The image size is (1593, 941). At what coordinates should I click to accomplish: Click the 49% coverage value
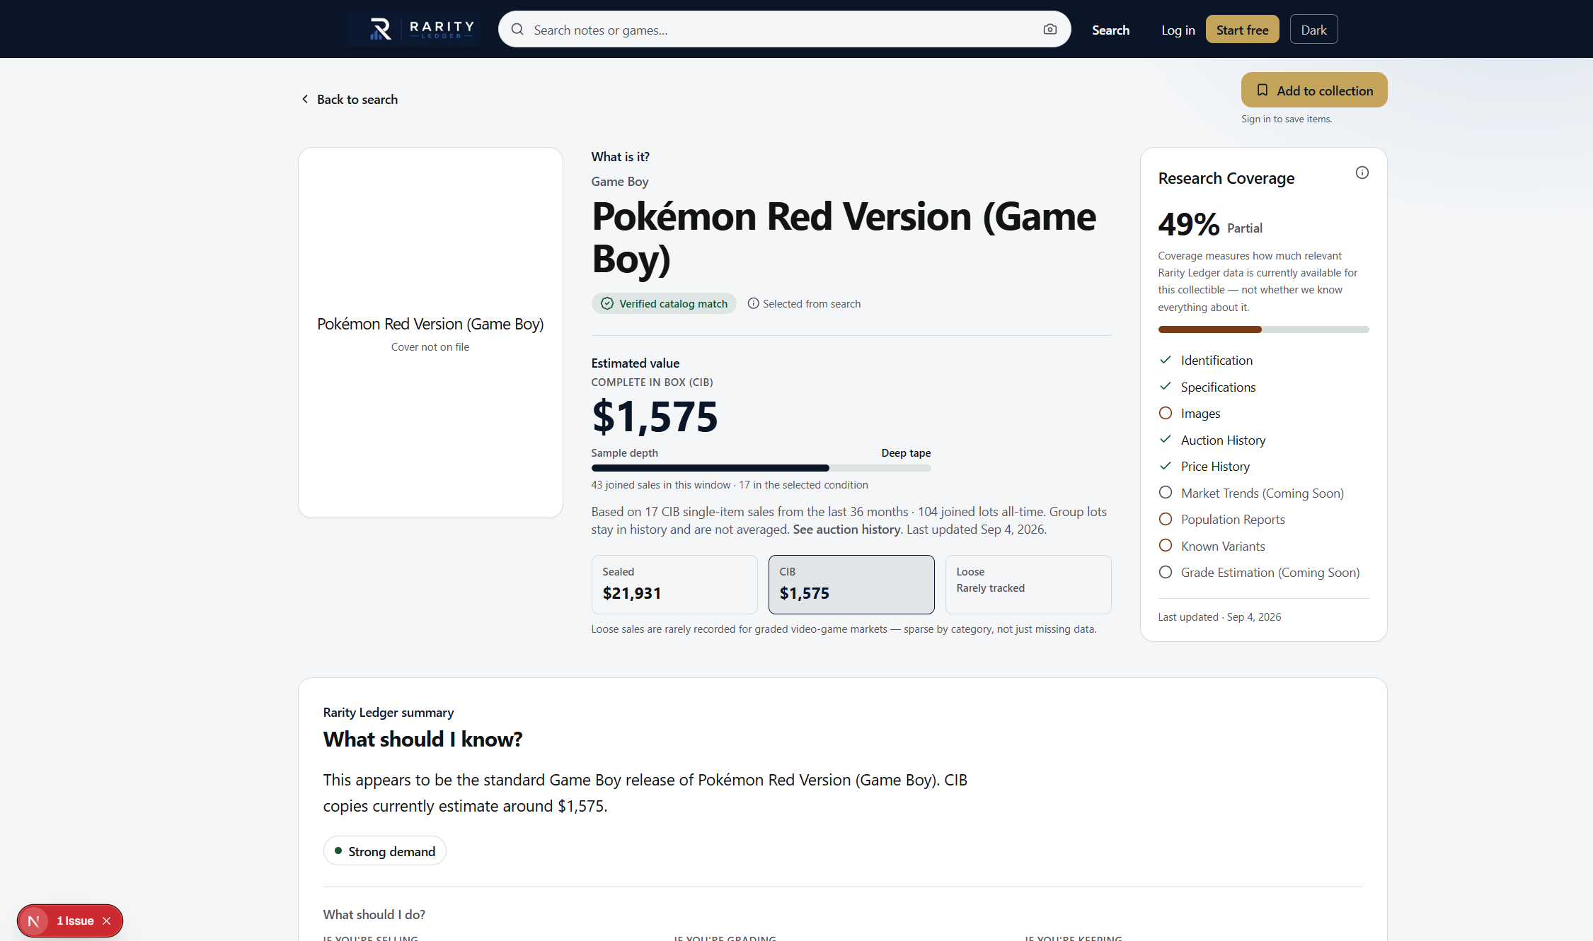[x=1189, y=224]
